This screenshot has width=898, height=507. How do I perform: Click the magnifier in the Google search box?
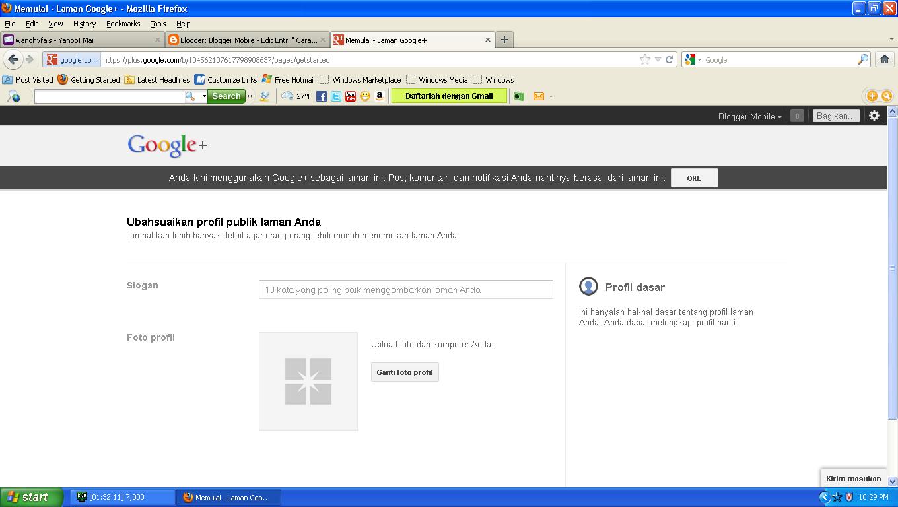[x=862, y=59]
